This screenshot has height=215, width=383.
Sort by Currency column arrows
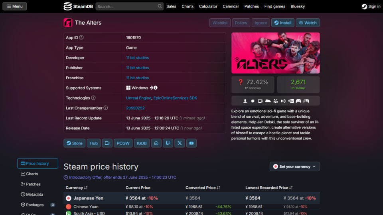coord(86,188)
